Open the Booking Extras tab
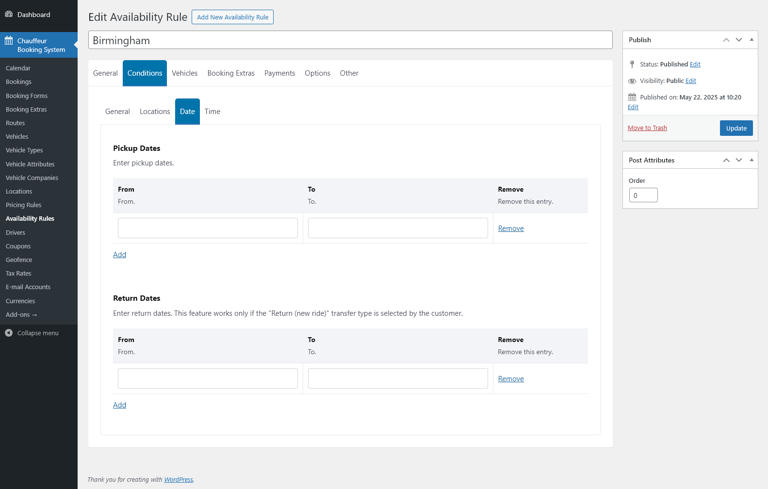This screenshot has height=489, width=768. click(231, 73)
